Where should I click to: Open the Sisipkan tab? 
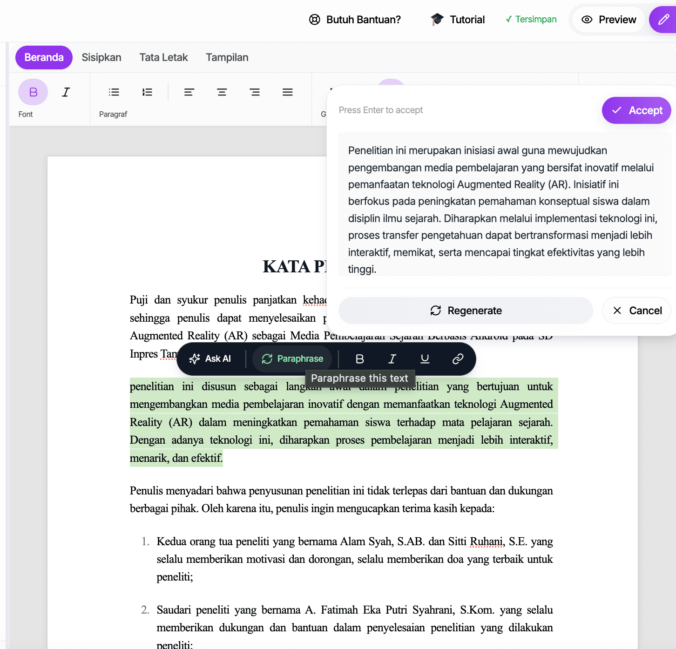pyautogui.click(x=101, y=57)
